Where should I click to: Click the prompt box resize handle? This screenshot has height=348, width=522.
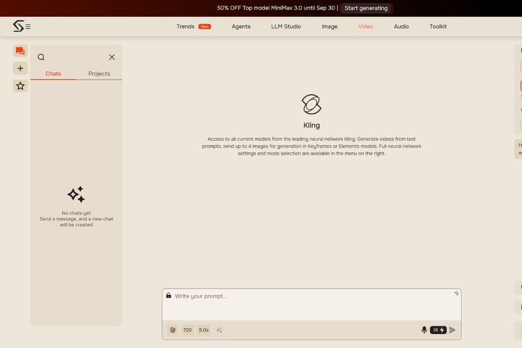(x=456, y=293)
